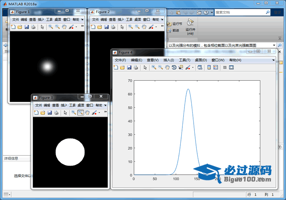Viewport: 286px width, 200px height.
Task: Select Edit Plot arrow in Figure 1
Action: (42, 27)
